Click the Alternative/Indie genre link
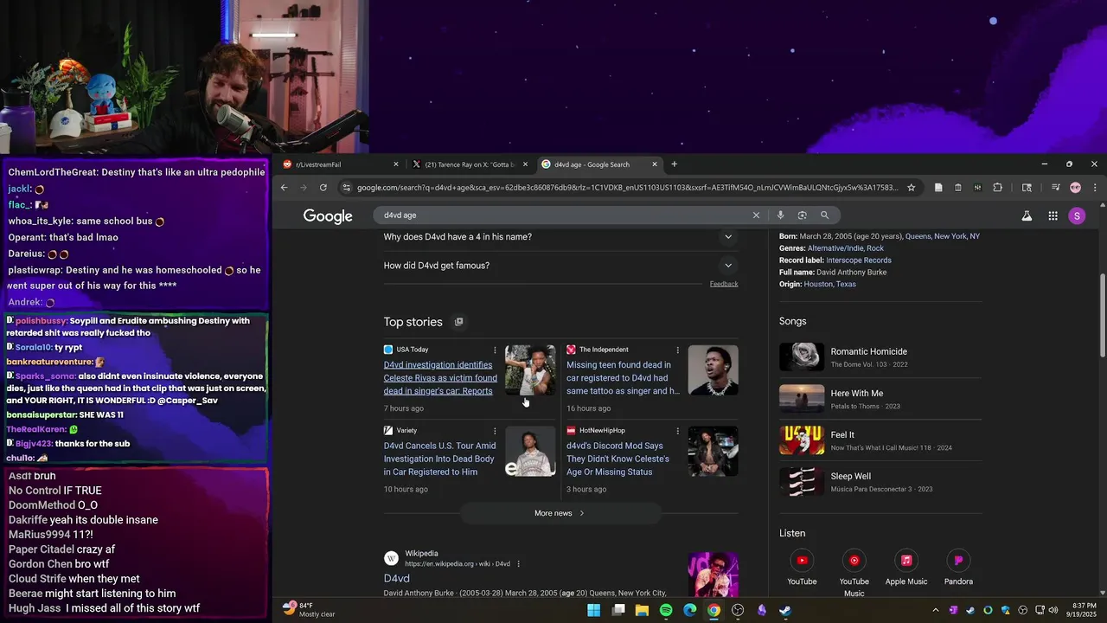The height and width of the screenshot is (623, 1107). [x=835, y=248]
